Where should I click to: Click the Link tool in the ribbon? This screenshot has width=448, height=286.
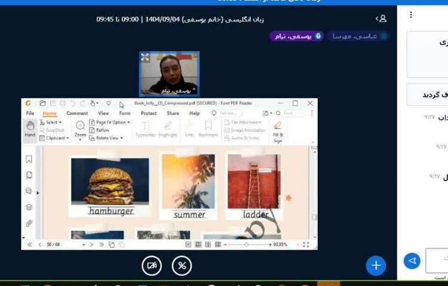[x=189, y=130]
